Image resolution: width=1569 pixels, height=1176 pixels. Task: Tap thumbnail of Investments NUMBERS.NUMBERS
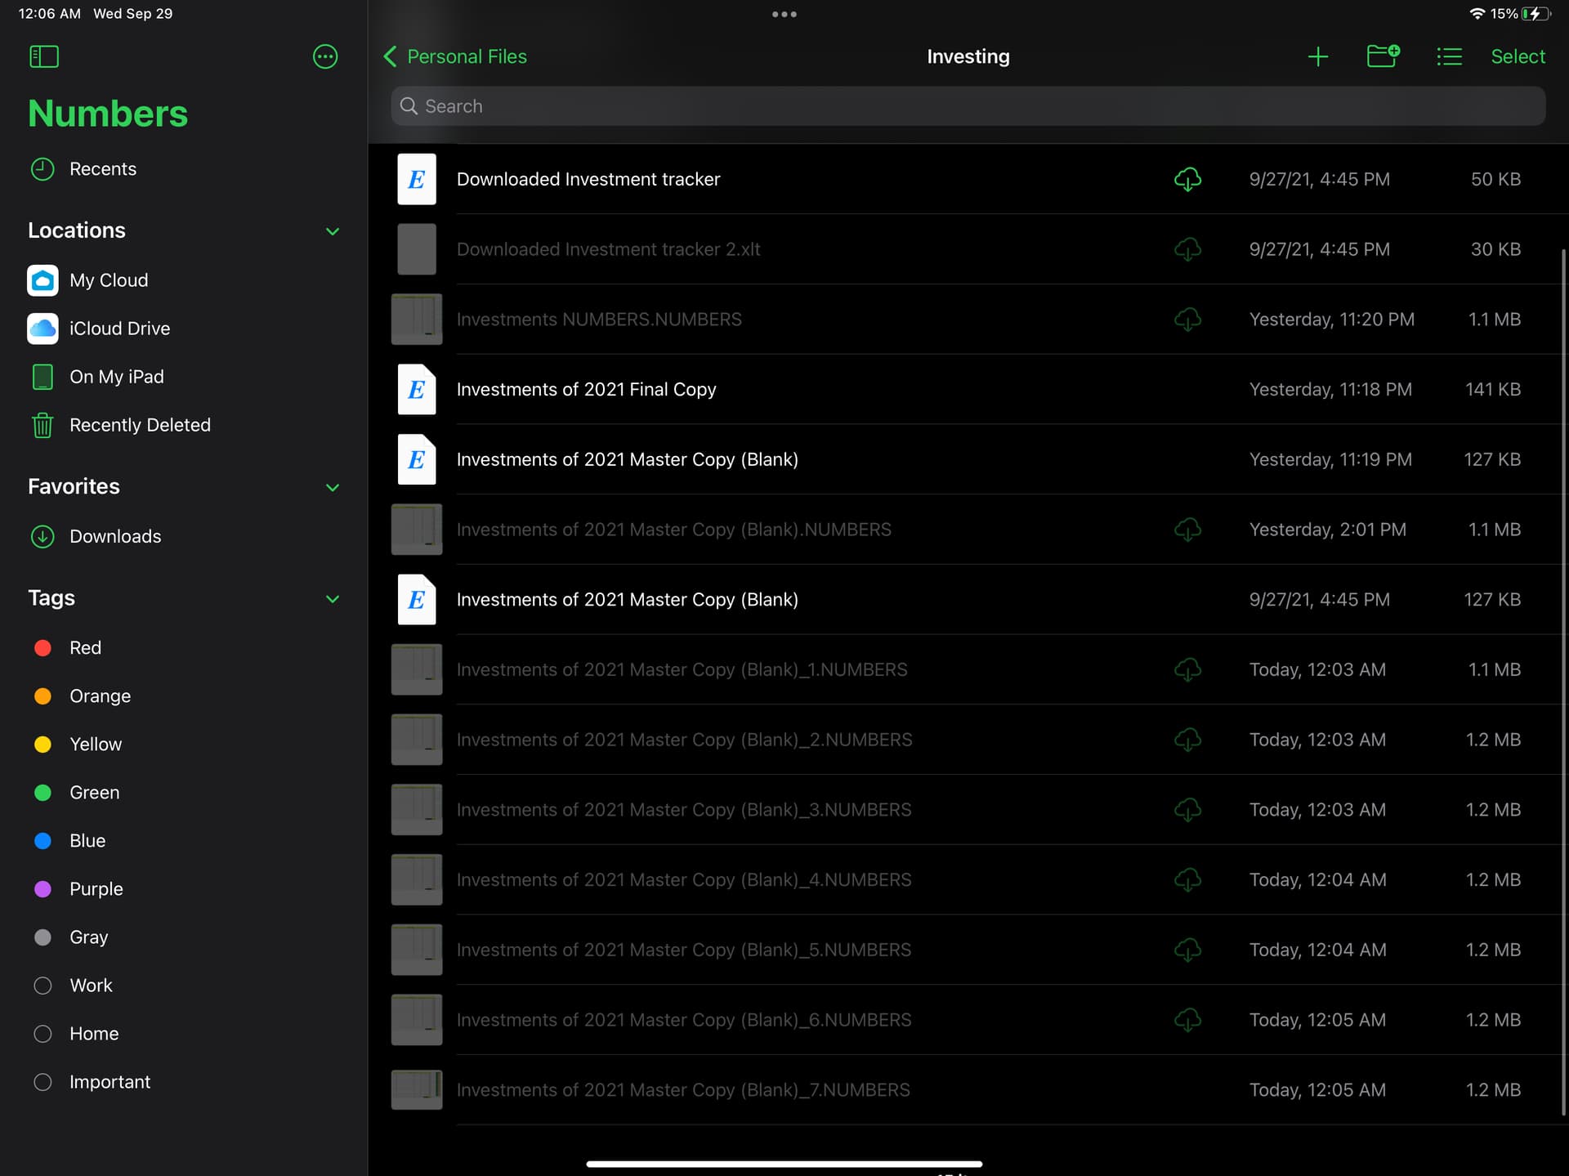point(417,320)
